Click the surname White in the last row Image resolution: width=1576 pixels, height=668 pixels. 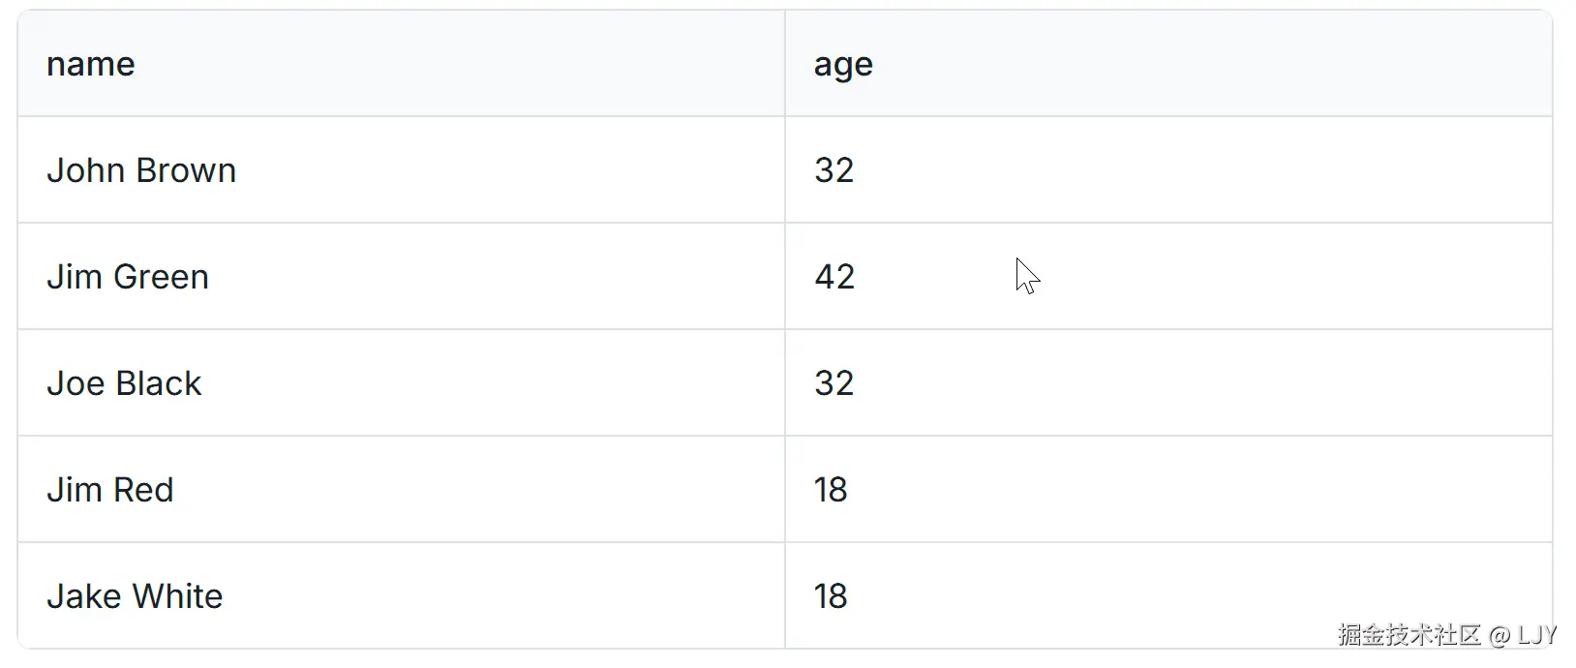point(179,596)
